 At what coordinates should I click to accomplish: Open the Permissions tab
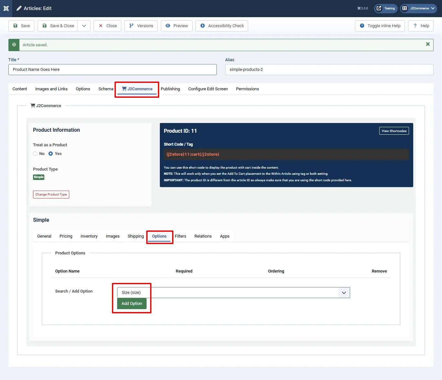pyautogui.click(x=248, y=89)
